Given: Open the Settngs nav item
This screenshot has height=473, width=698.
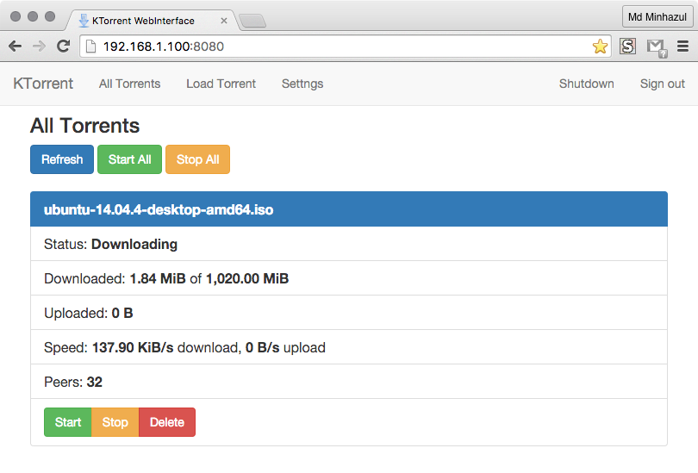Looking at the screenshot, I should point(302,84).
